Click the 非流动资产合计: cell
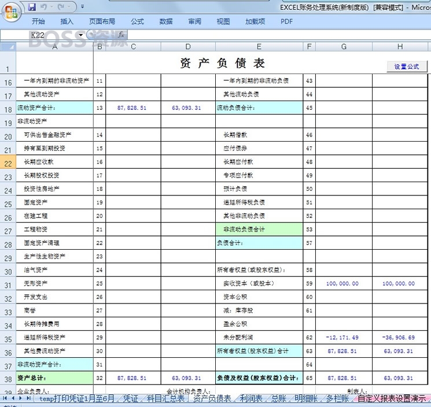The height and width of the screenshot is (407, 431). (55, 364)
